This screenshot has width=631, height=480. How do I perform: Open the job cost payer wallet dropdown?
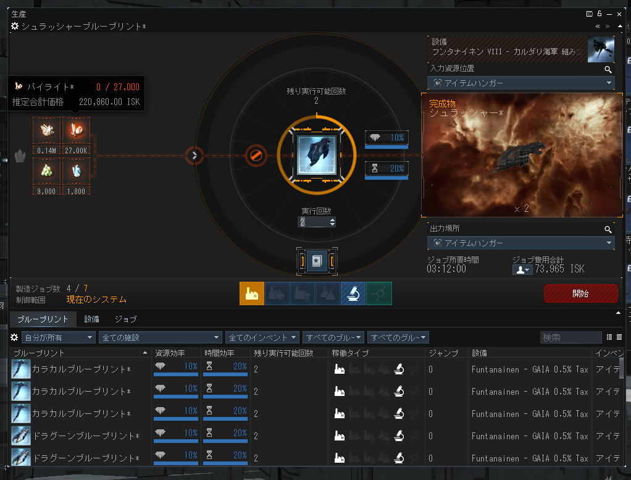pos(522,270)
